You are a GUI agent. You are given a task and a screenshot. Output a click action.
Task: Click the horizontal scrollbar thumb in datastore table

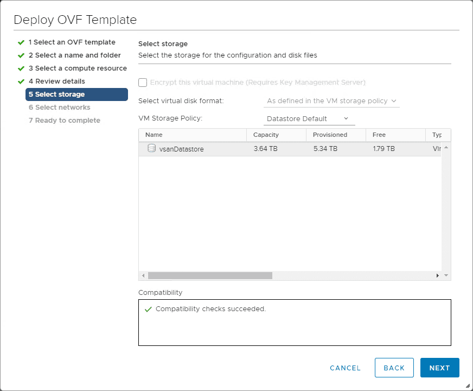[x=210, y=276]
